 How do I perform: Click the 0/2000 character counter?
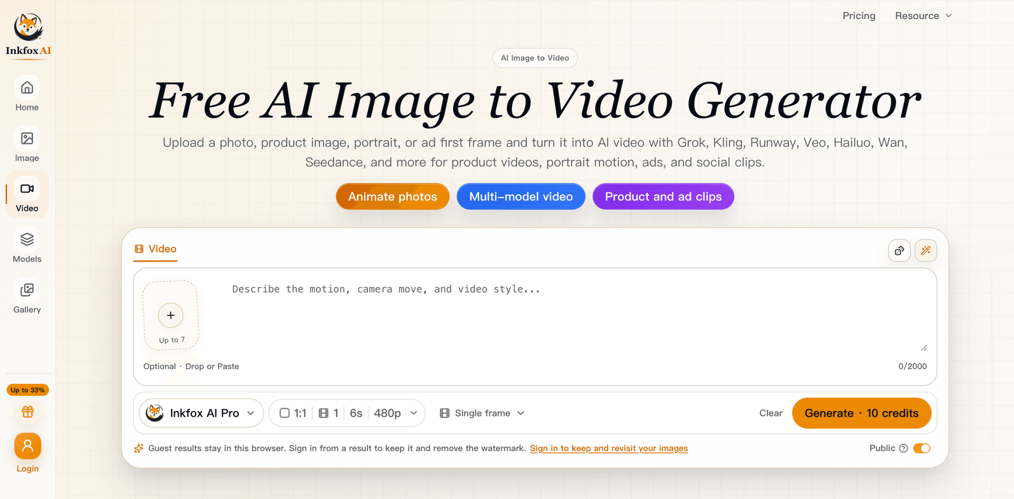(x=913, y=366)
